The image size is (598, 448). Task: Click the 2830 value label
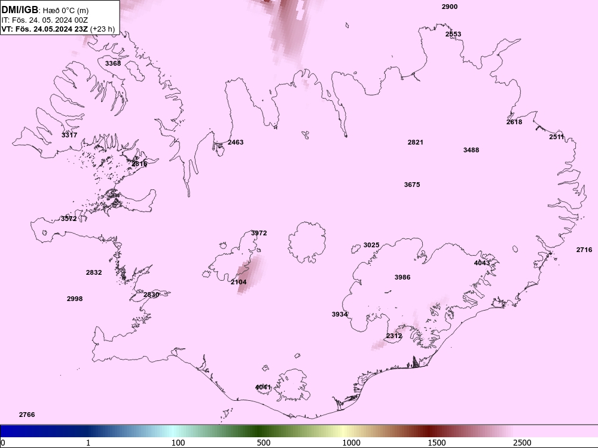151,294
